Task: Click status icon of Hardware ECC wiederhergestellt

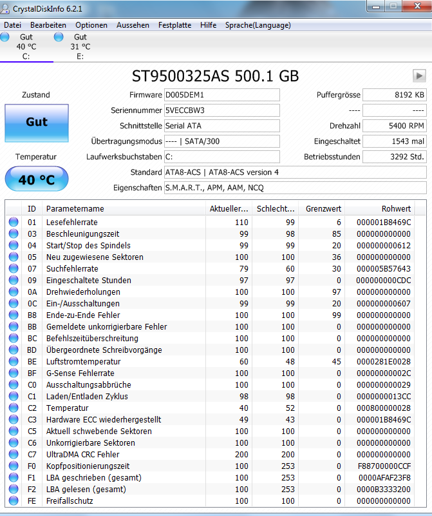Action: point(14,420)
